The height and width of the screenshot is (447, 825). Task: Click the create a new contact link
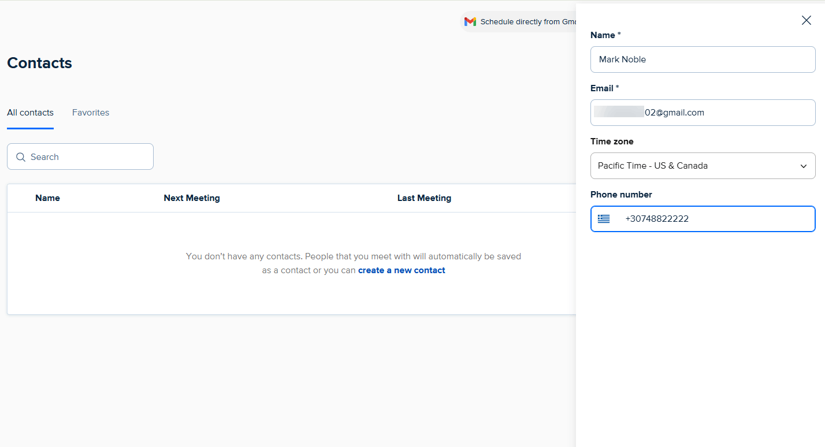401,270
